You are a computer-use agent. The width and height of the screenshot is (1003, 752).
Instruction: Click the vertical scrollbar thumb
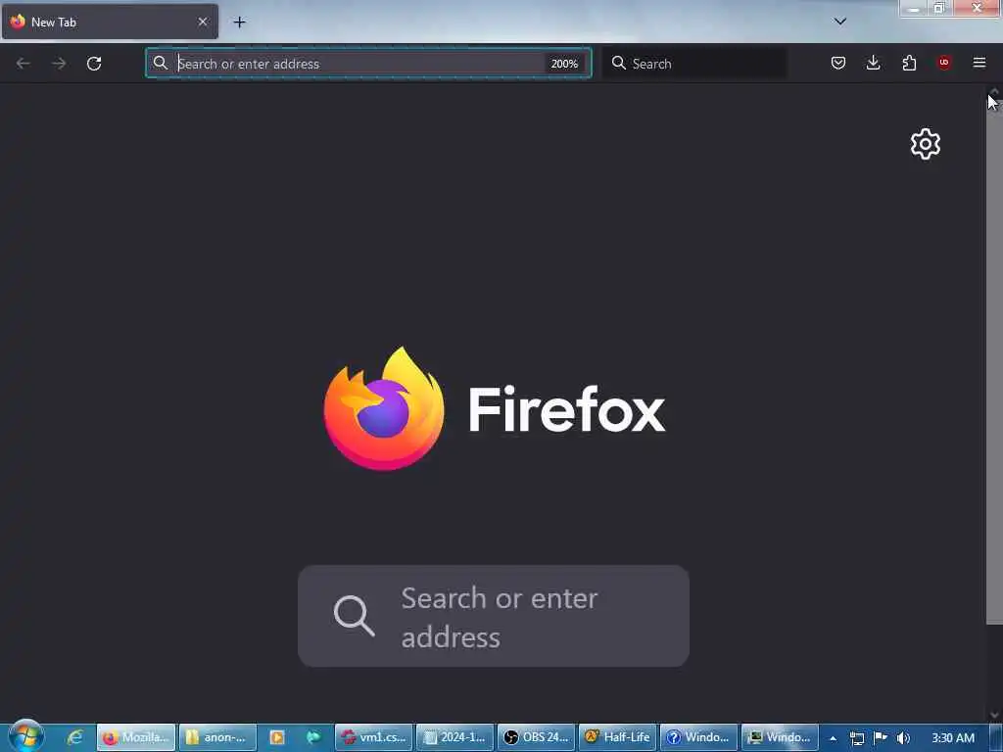pyautogui.click(x=994, y=361)
